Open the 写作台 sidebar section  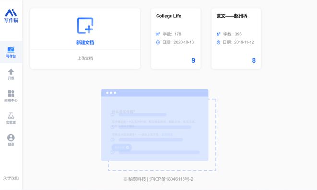[x=11, y=52]
